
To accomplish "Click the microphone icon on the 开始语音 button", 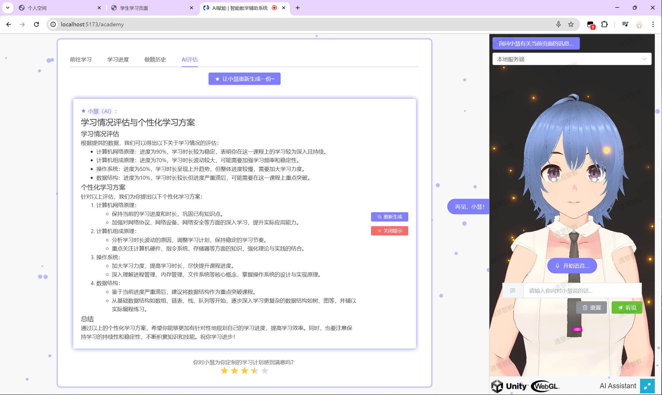I will click(557, 265).
